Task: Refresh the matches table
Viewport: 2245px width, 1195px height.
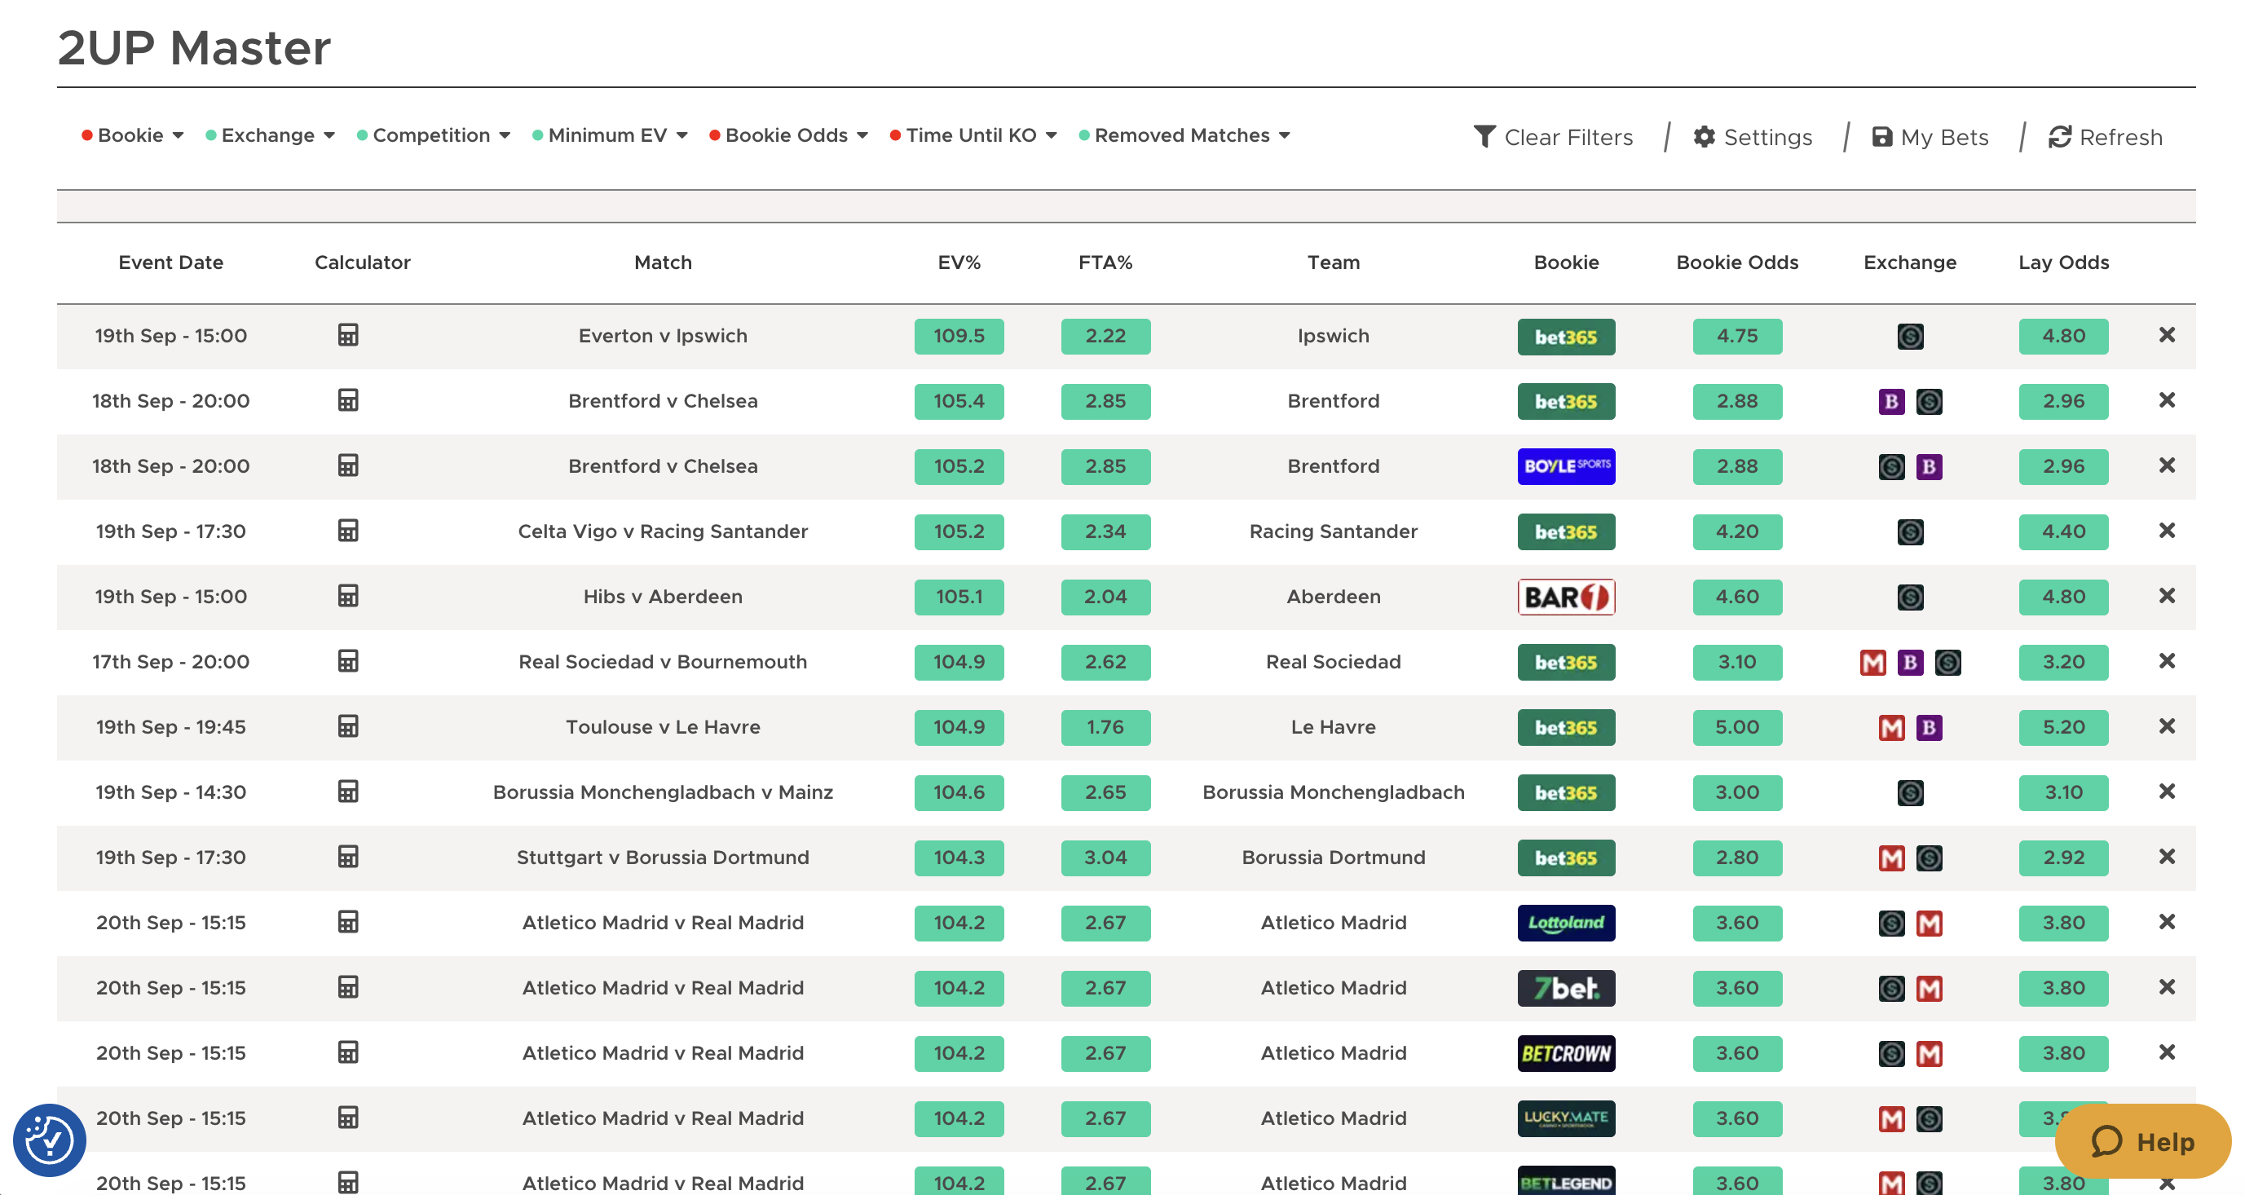Action: (x=2106, y=137)
